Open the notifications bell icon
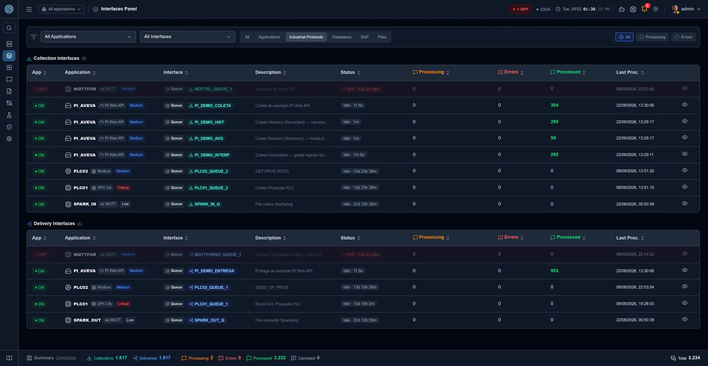 pos(644,9)
